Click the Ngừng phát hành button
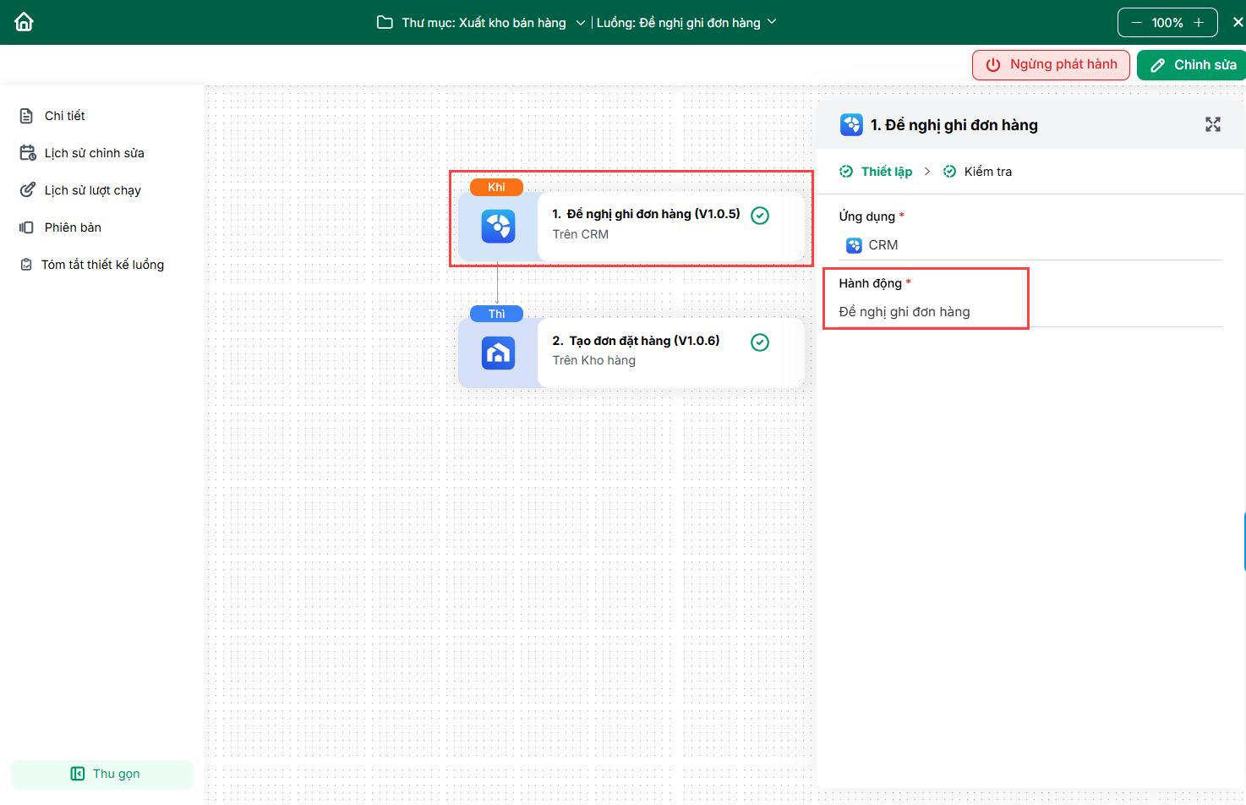This screenshot has height=805, width=1246. (1051, 65)
